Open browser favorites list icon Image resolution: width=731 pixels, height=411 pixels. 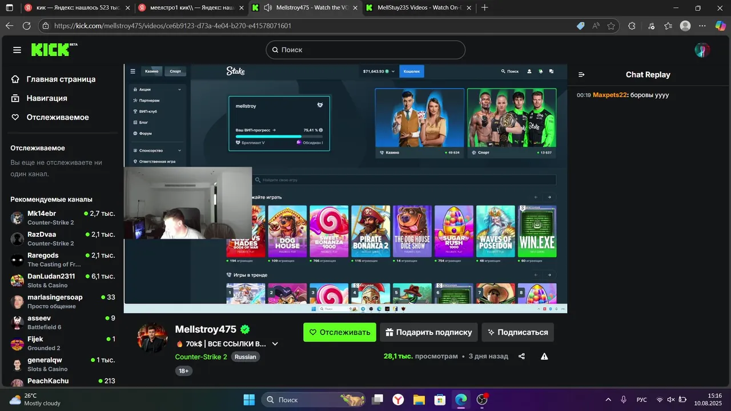click(x=668, y=26)
